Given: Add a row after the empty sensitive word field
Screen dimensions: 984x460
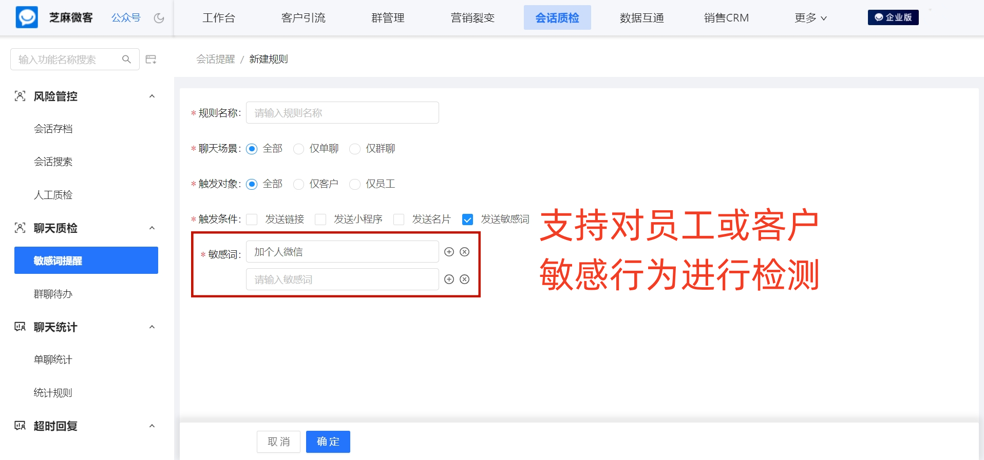Looking at the screenshot, I should pyautogui.click(x=449, y=279).
